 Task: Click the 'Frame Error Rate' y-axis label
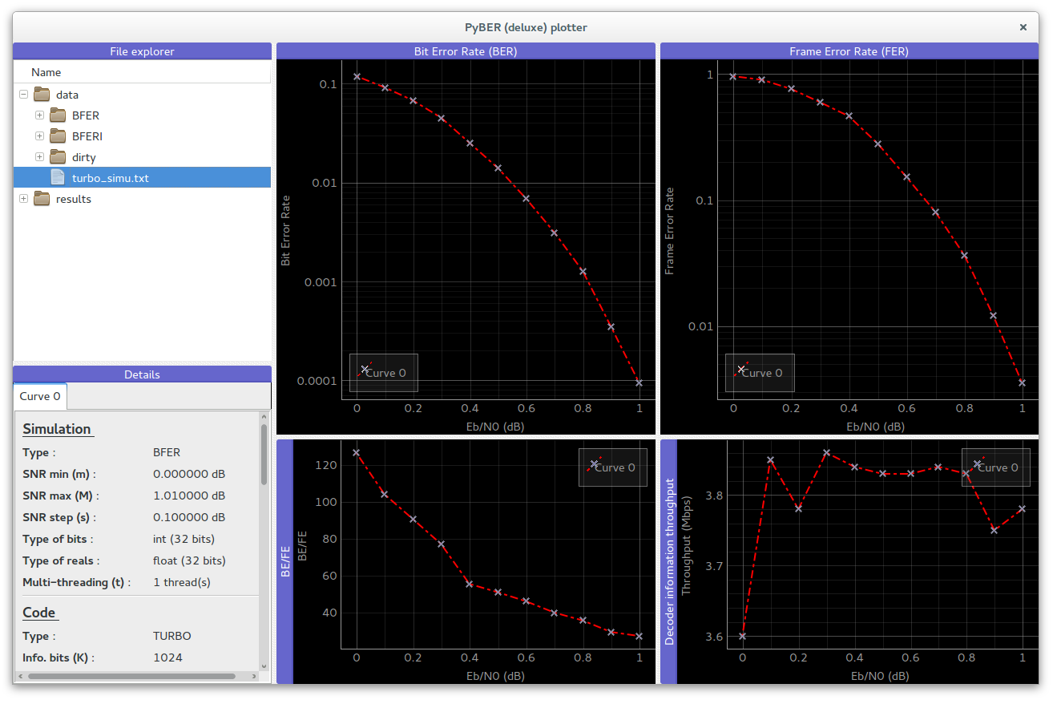pyautogui.click(x=669, y=232)
